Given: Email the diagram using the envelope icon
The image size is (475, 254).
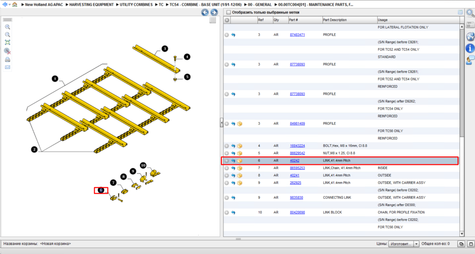Looking at the screenshot, I should pyautogui.click(x=8, y=67).
